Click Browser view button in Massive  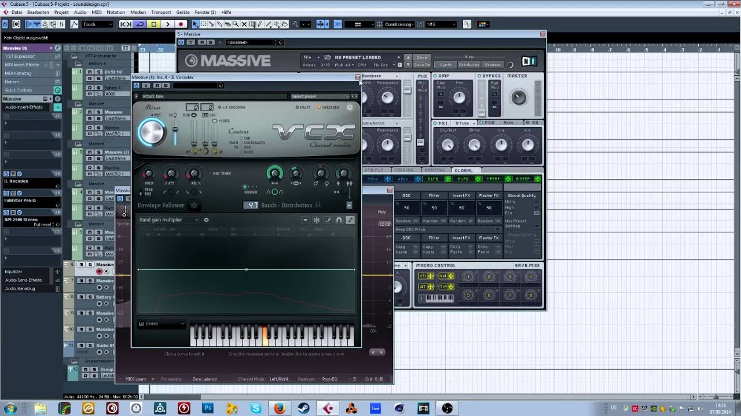tap(493, 65)
